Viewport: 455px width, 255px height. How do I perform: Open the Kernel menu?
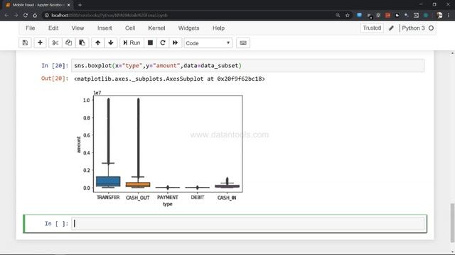pos(156,28)
